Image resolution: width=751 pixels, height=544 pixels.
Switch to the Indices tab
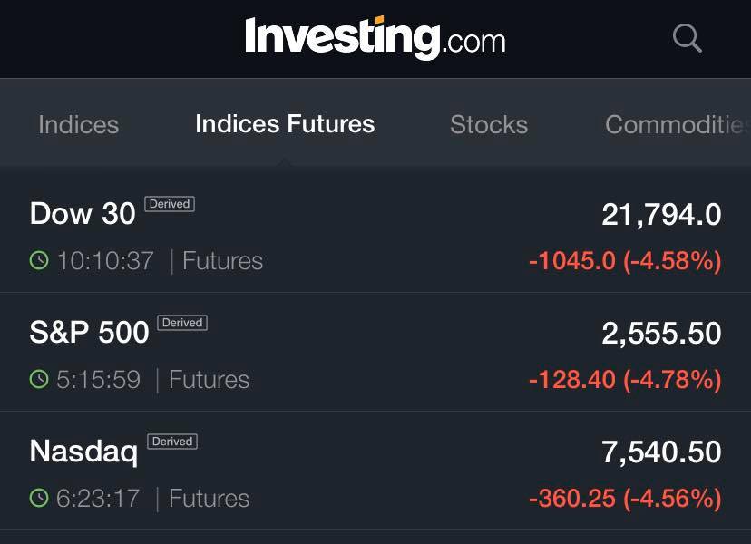coord(79,124)
